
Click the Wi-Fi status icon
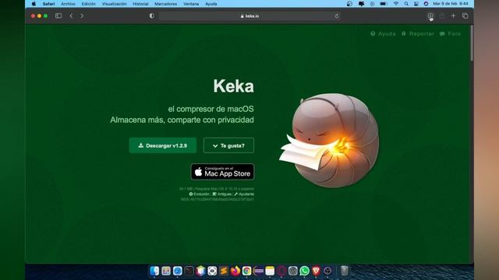point(396,4)
